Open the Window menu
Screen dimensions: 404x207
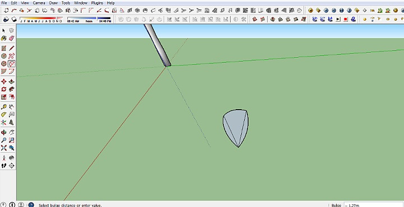pos(81,3)
